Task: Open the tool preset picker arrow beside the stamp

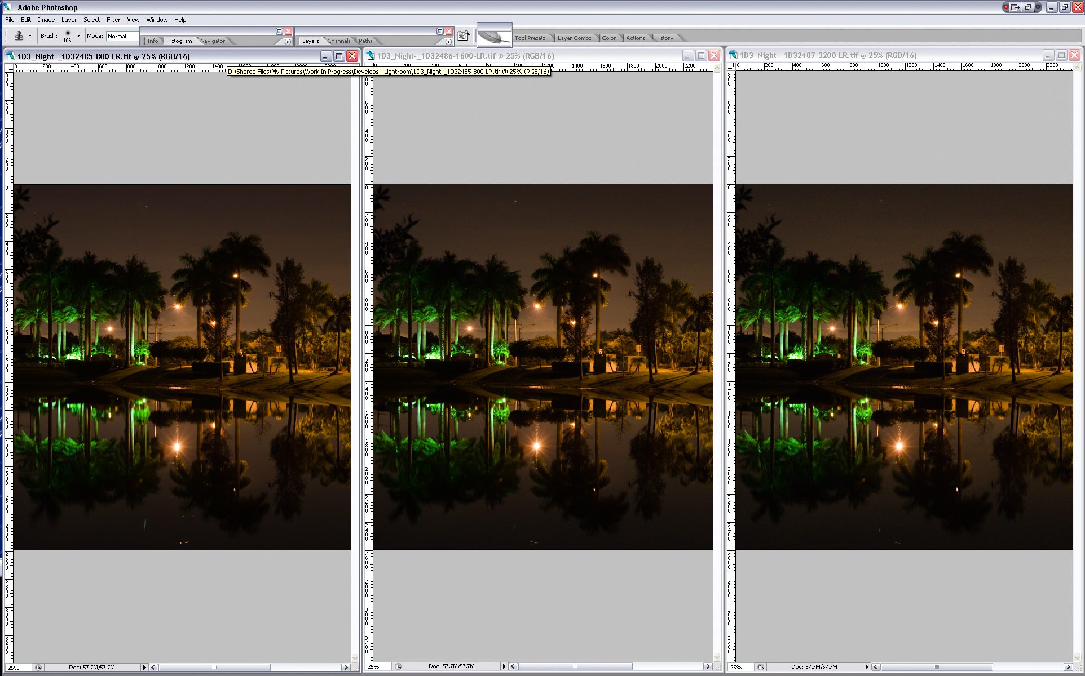Action: point(30,36)
